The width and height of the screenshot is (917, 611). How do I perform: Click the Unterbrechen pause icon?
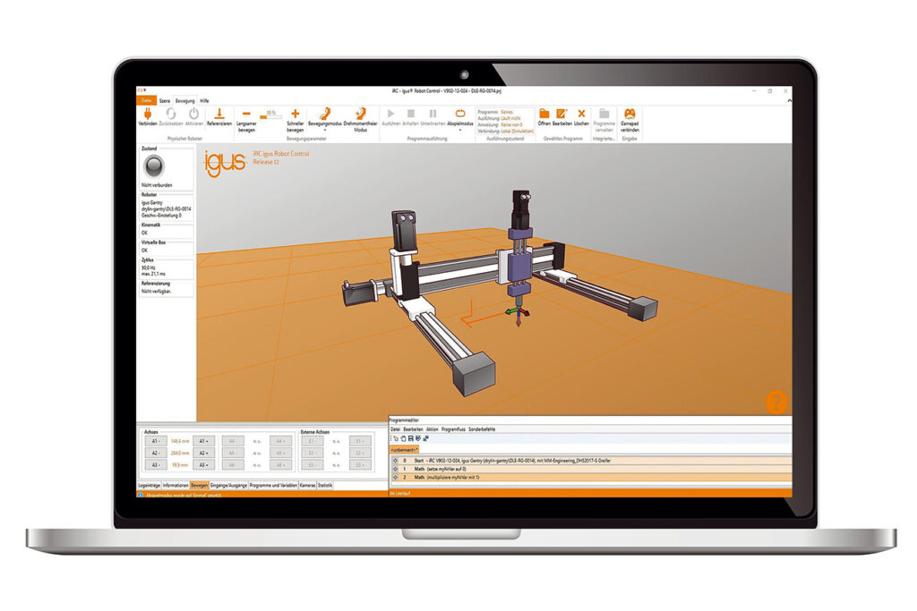(x=433, y=114)
